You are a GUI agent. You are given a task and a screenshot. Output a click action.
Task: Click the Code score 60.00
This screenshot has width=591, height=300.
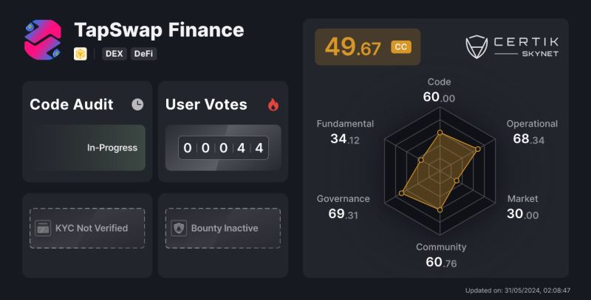(439, 97)
